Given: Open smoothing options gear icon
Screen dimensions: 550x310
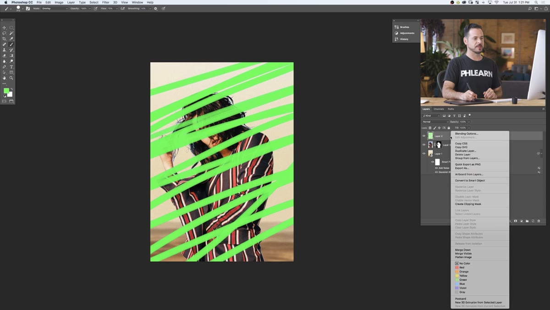Looking at the screenshot, I should 156,8.
